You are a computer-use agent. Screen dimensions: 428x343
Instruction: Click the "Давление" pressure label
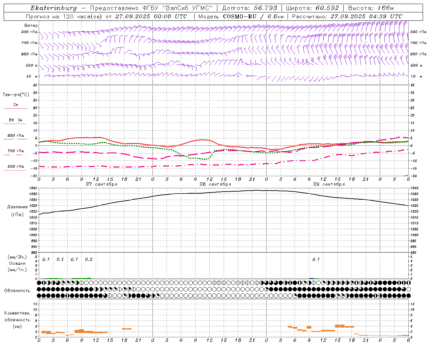point(17,207)
